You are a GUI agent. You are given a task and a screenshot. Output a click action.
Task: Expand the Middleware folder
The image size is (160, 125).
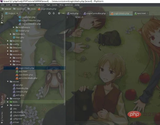(14, 27)
